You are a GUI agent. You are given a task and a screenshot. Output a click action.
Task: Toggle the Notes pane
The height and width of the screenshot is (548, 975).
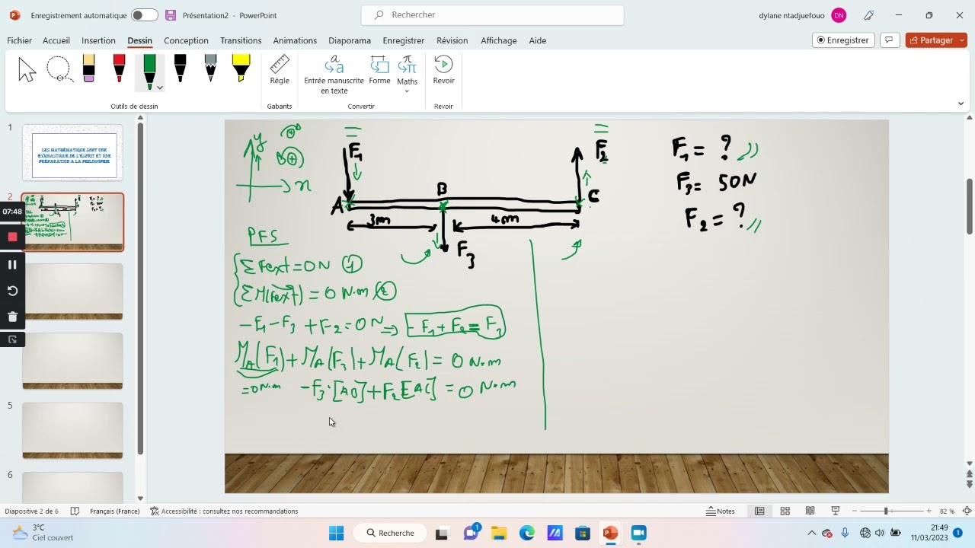[721, 511]
